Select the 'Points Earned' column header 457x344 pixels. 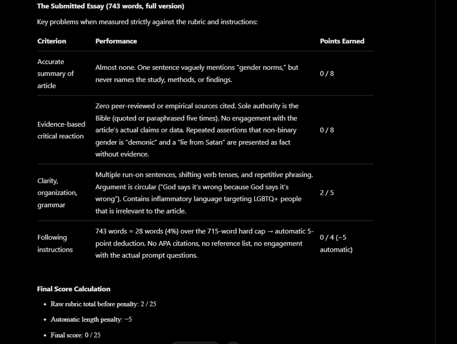pyautogui.click(x=342, y=41)
